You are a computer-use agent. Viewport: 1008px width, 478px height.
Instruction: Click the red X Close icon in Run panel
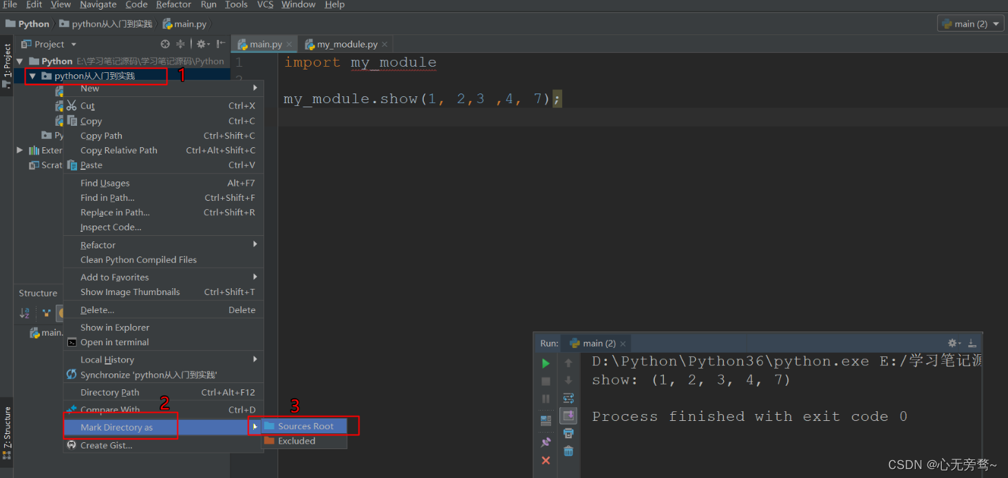(x=546, y=460)
